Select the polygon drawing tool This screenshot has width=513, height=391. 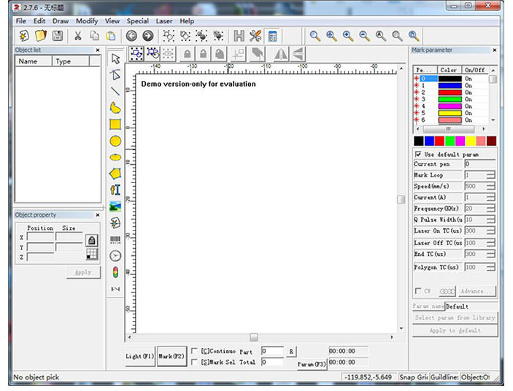click(115, 174)
